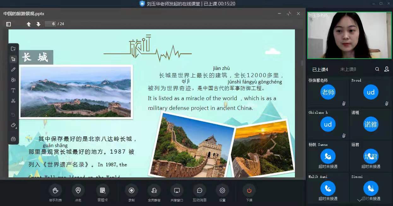Switch to 未上课8 tab

coord(348,69)
